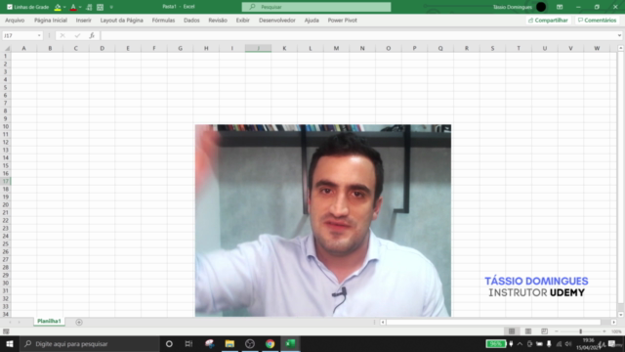Open the Tássio Domingues account avatar

541,7
